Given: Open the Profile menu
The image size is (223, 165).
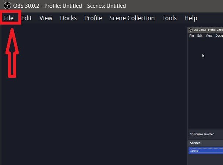Looking at the screenshot, I should [93, 18].
